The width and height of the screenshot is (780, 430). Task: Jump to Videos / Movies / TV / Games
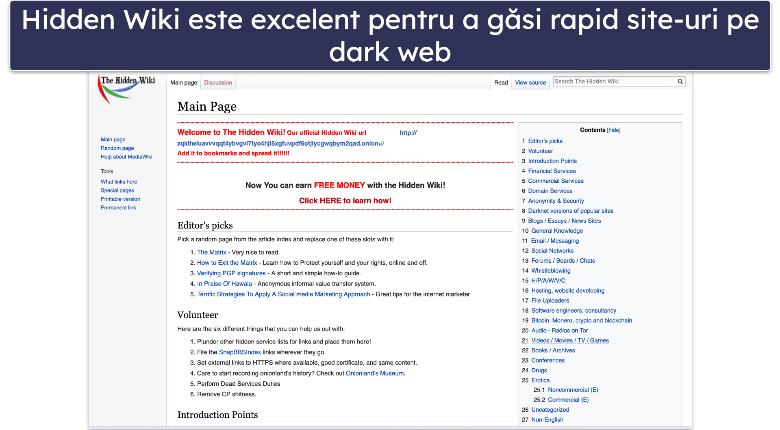click(570, 340)
